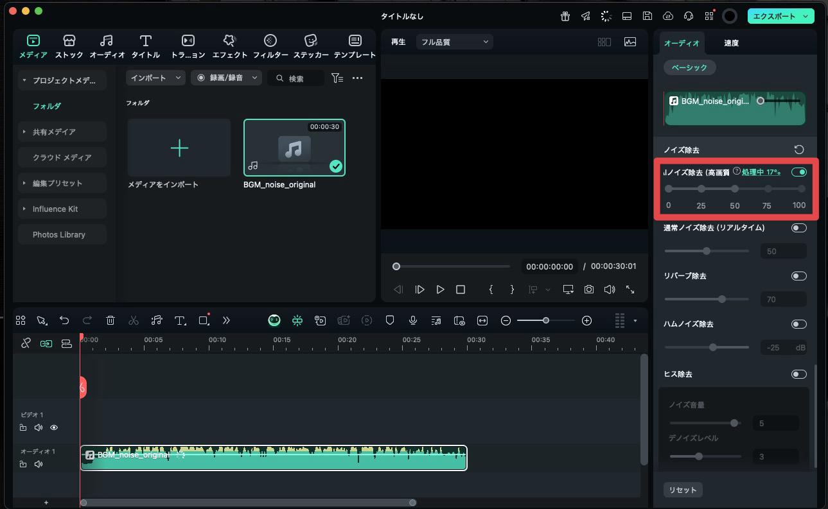Image resolution: width=828 pixels, height=509 pixels.
Task: Take a snapshot with camera icon
Action: (588, 289)
